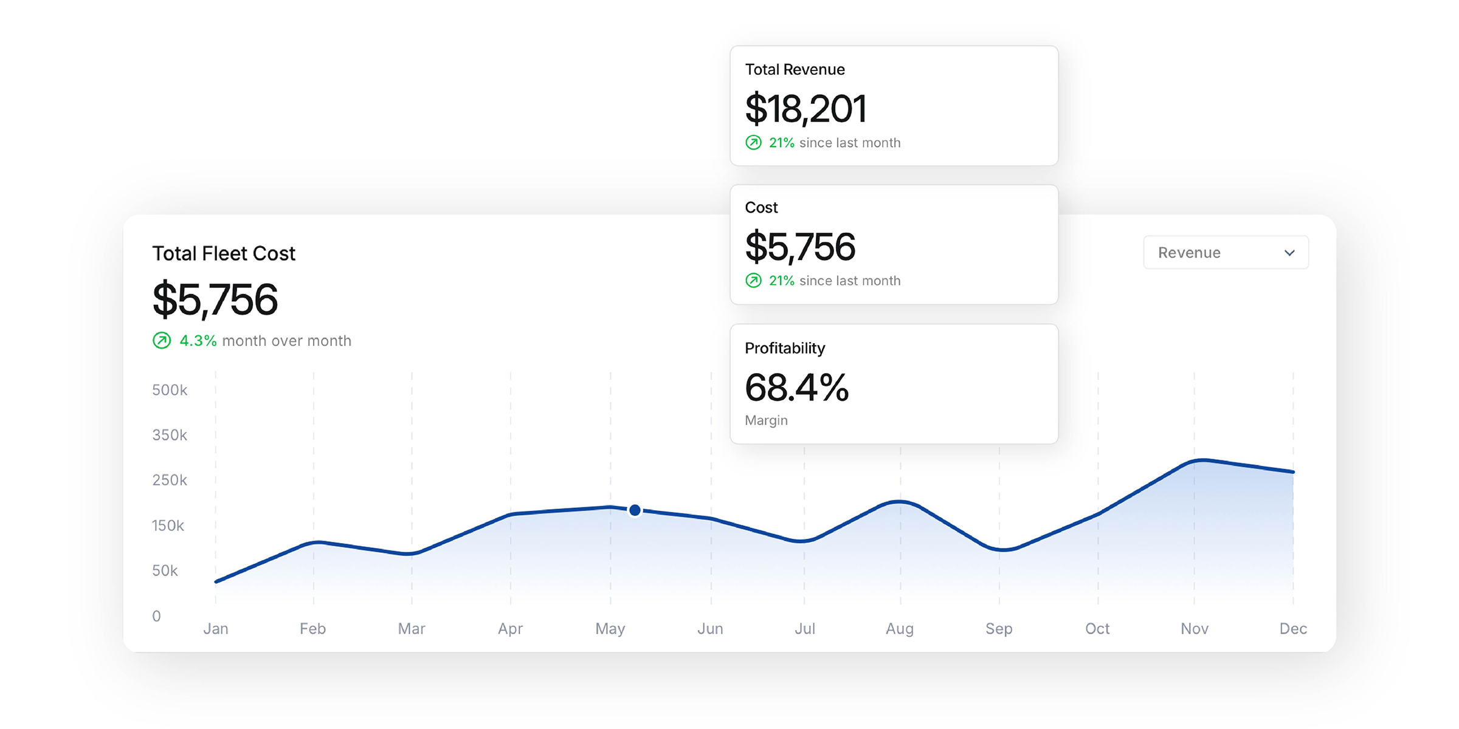Open the Total Revenue card
The height and width of the screenshot is (729, 1459).
(x=894, y=105)
